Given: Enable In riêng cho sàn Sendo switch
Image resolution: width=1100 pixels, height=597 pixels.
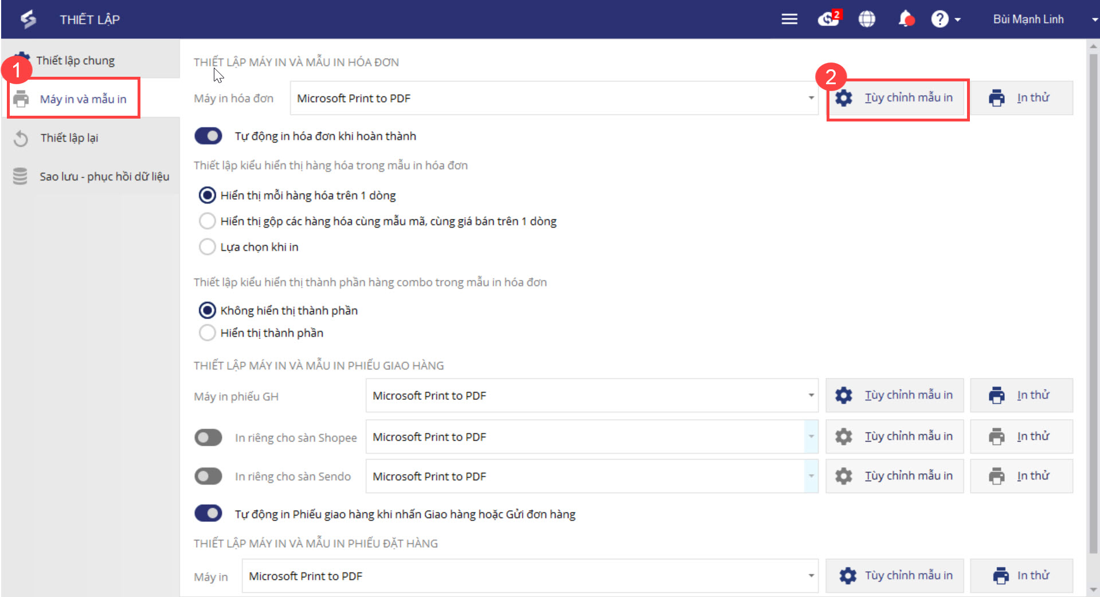Looking at the screenshot, I should (208, 476).
